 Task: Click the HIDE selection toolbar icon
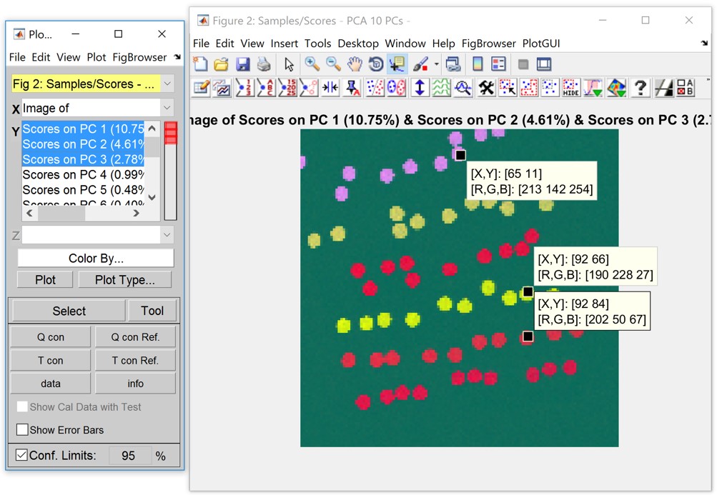[x=570, y=88]
